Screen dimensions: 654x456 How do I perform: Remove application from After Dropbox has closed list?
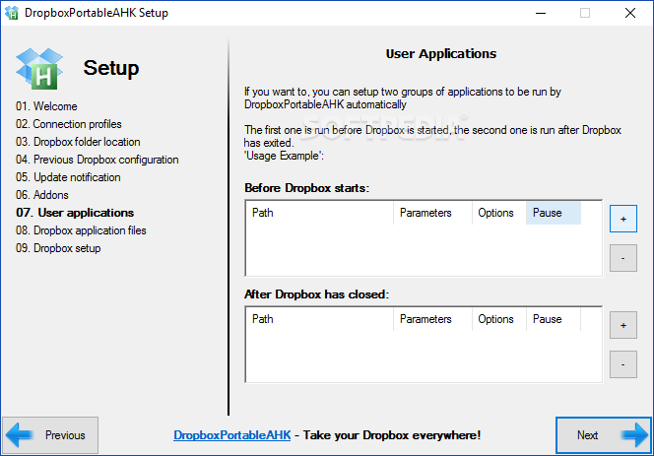click(x=623, y=364)
